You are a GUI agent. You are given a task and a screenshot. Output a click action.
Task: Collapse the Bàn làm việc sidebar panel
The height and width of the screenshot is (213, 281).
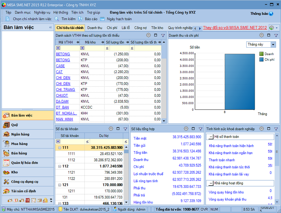coord(50,27)
